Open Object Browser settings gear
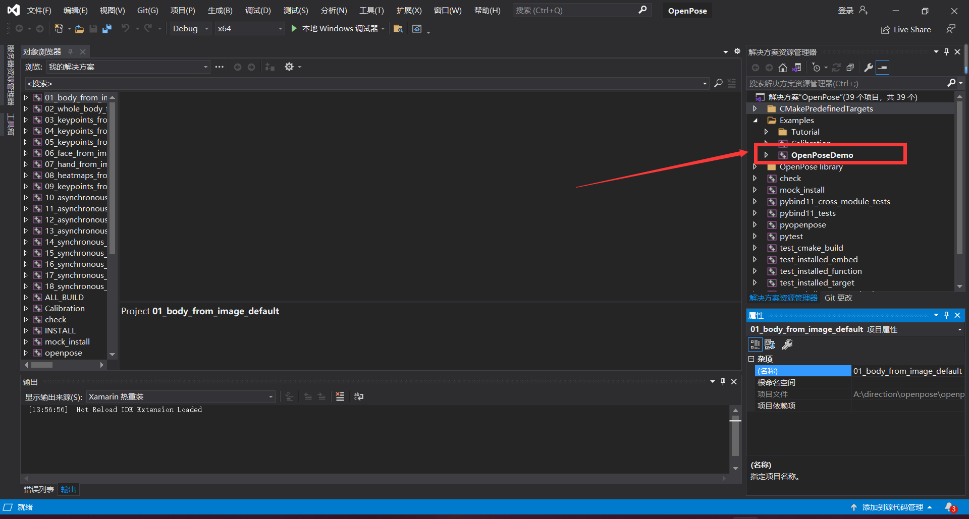The image size is (969, 519). pyautogui.click(x=289, y=67)
